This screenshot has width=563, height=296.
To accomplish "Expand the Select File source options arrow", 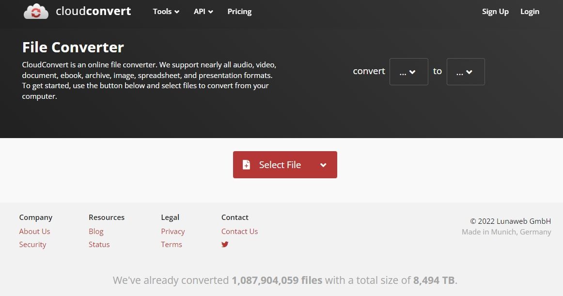I will 323,165.
